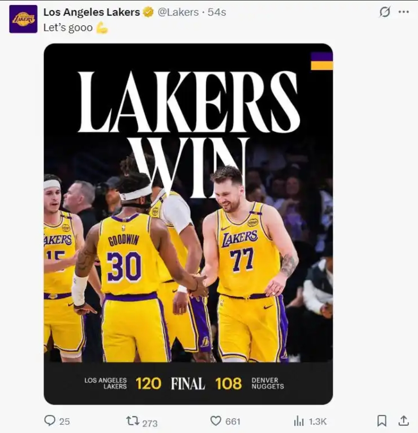Open the Grok explain-post icon
The height and width of the screenshot is (433, 418).
tap(384, 12)
